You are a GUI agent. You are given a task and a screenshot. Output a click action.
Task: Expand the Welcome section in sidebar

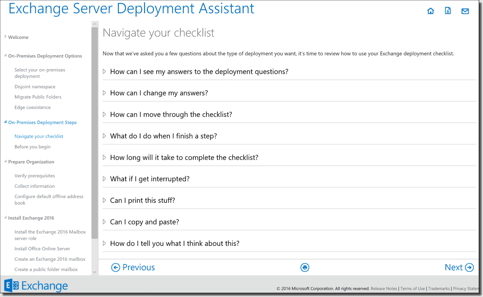pyautogui.click(x=6, y=37)
